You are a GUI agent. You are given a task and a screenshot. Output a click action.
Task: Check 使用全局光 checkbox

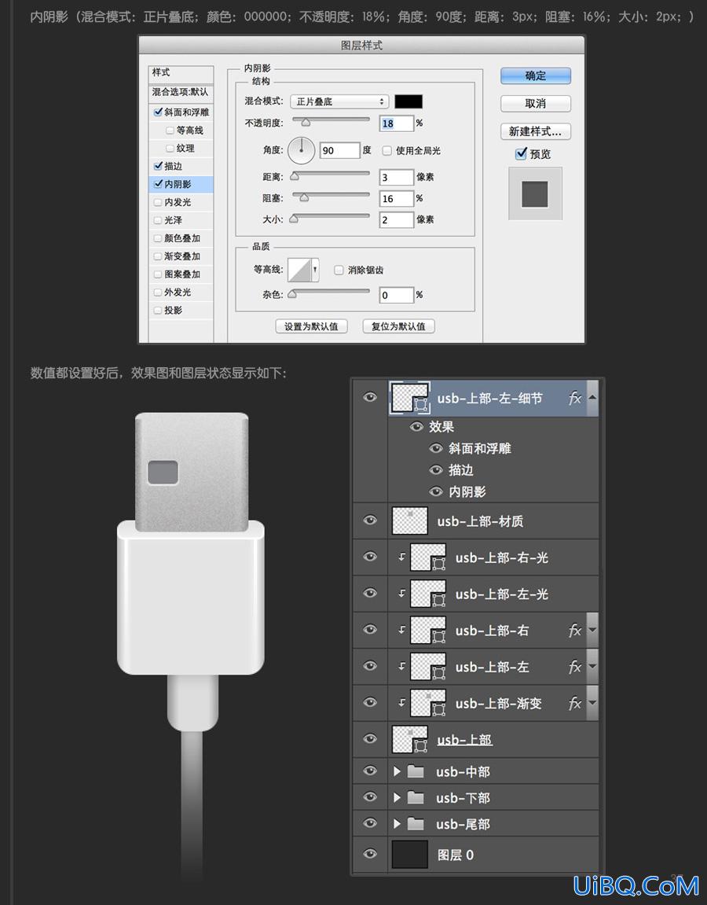click(387, 151)
